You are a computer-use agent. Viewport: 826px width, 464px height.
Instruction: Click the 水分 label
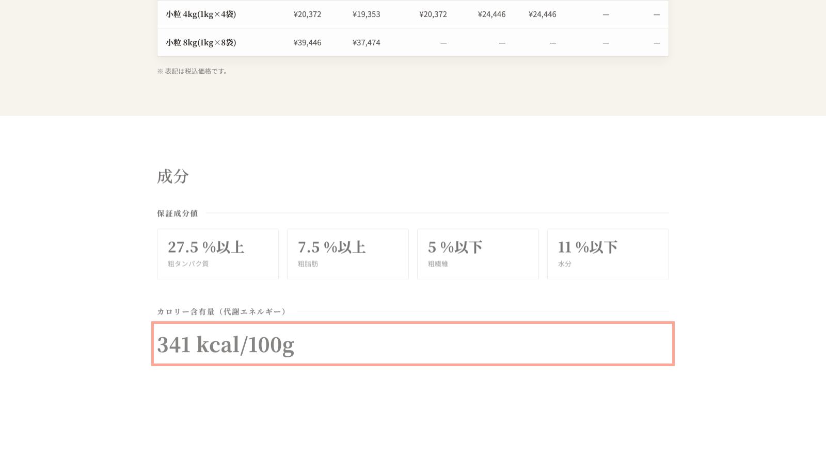(565, 264)
